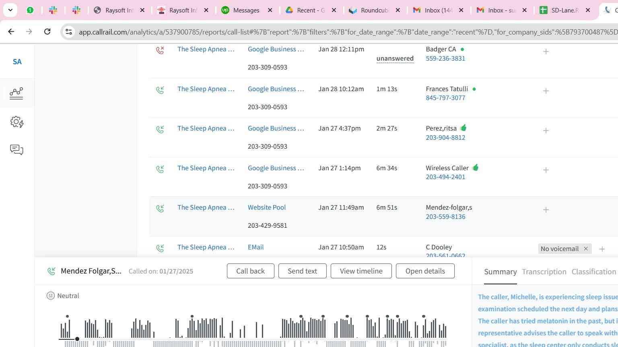Screen dimensions: 618x347
Task: Open EMail source link
Action: pyautogui.click(x=255, y=247)
